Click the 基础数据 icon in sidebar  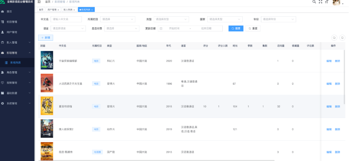[3, 93]
